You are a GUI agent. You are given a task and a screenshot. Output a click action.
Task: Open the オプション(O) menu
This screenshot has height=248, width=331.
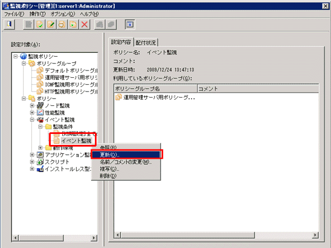tap(63, 13)
